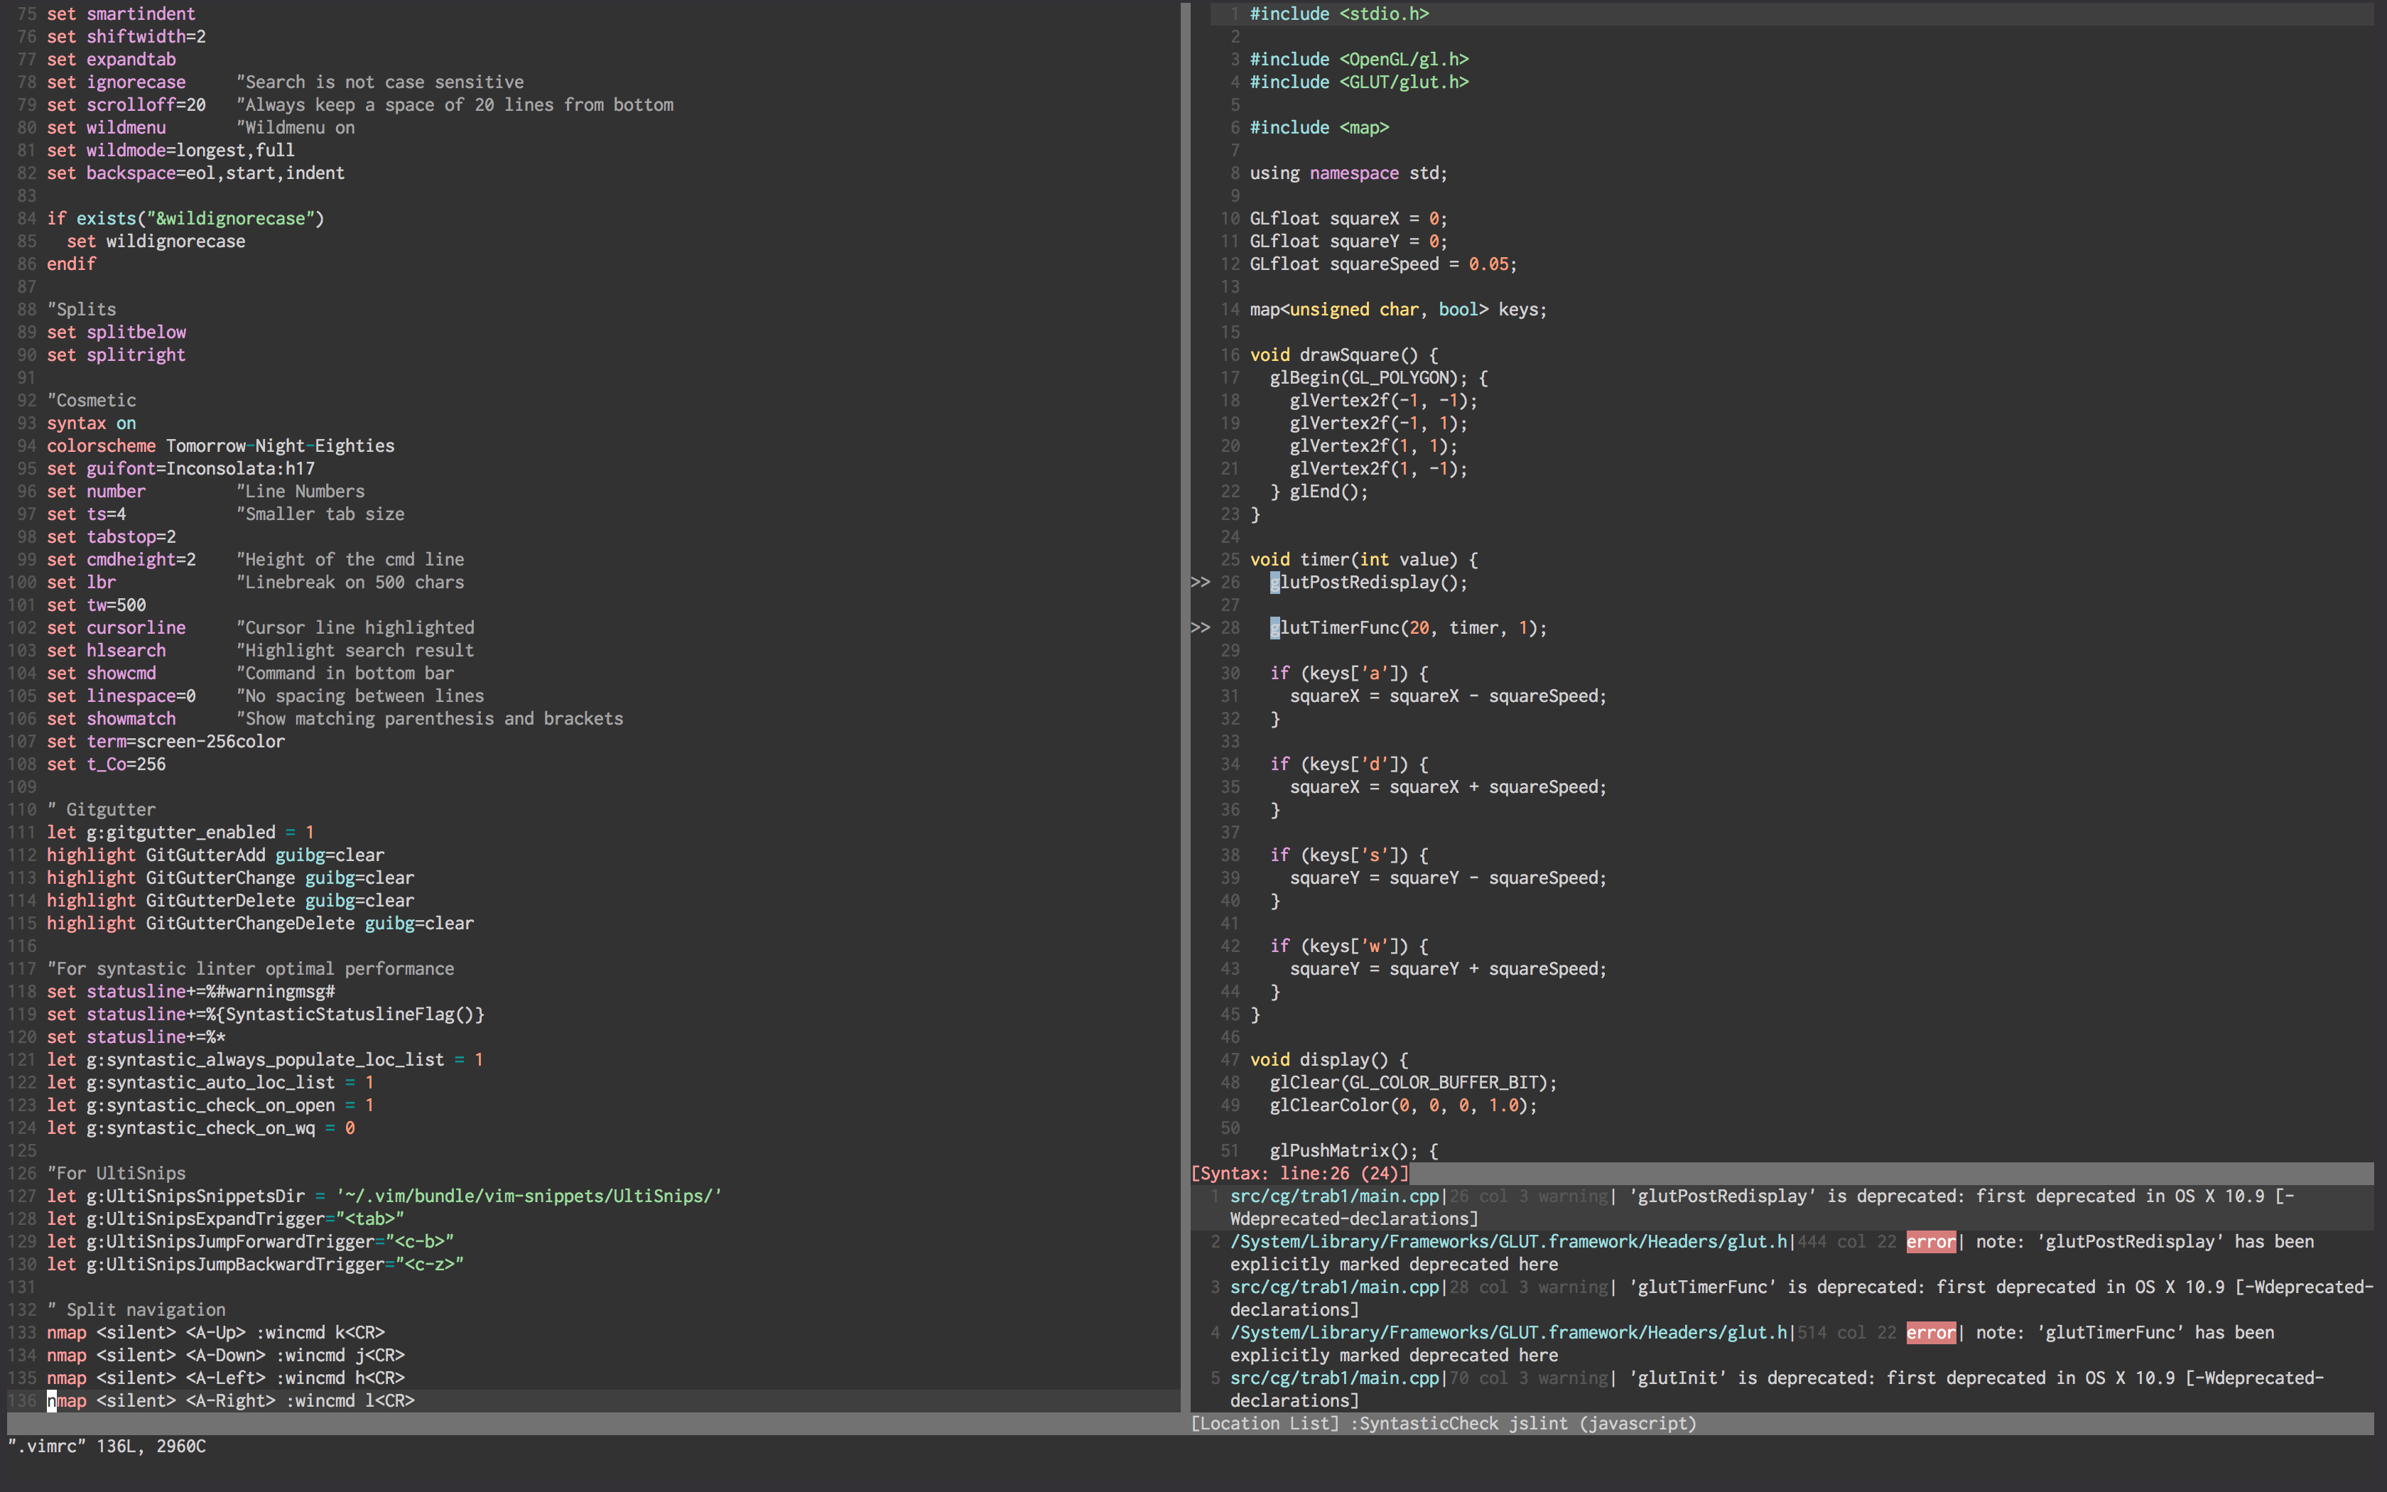Click line number 47 in right pane gutter
The width and height of the screenshot is (2387, 1492).
coord(1230,1060)
